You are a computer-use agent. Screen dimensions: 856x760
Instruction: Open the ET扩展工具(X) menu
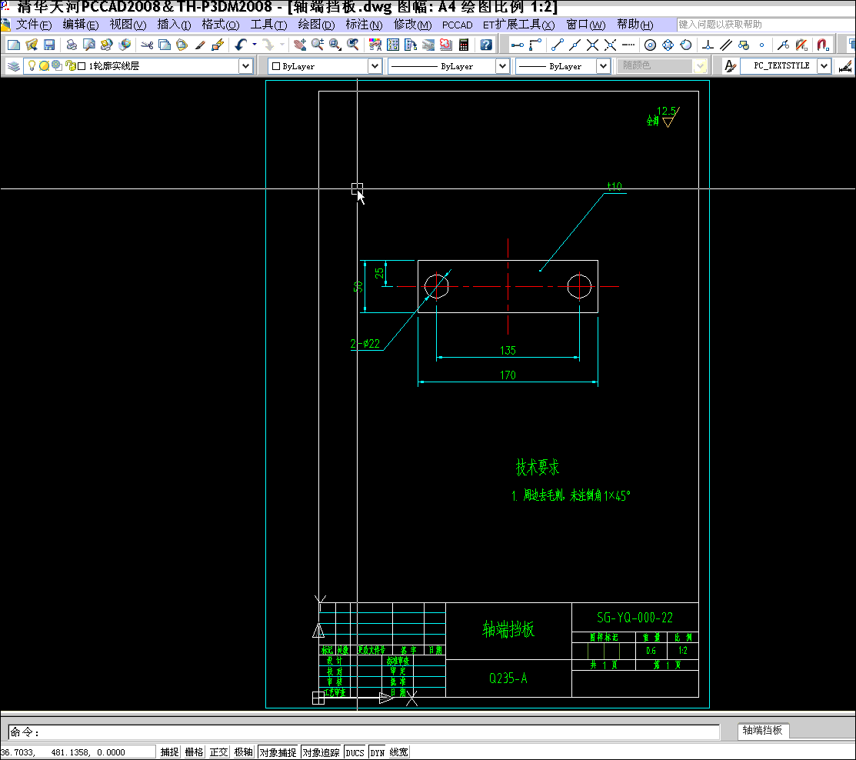tap(518, 25)
